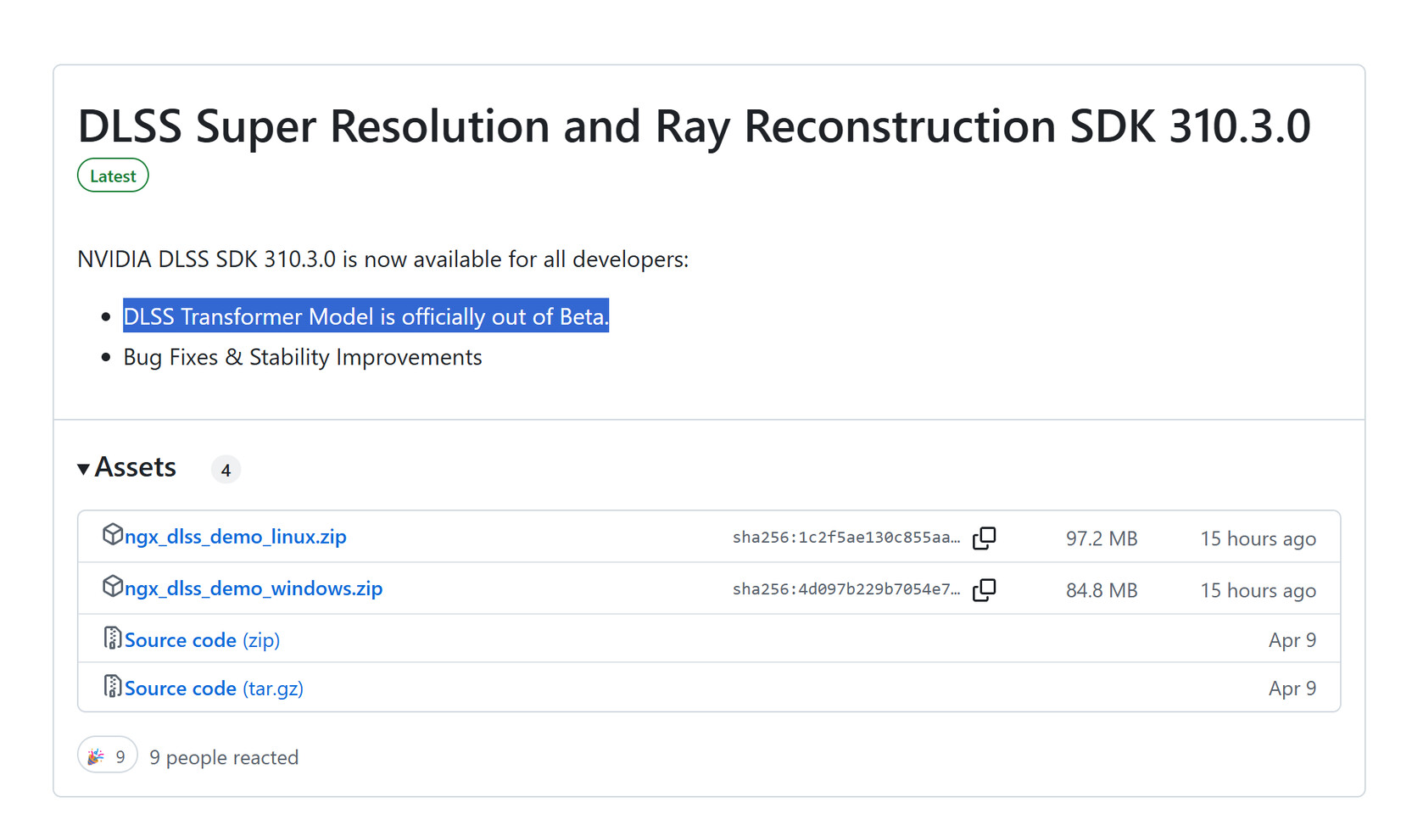Click '15 hours ago' in the windows zip row
The height and width of the screenshot is (814, 1412).
[1259, 590]
